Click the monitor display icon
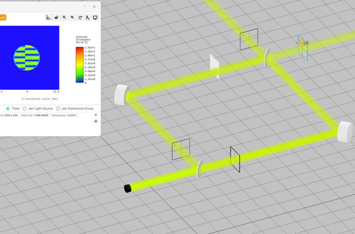 (95, 18)
